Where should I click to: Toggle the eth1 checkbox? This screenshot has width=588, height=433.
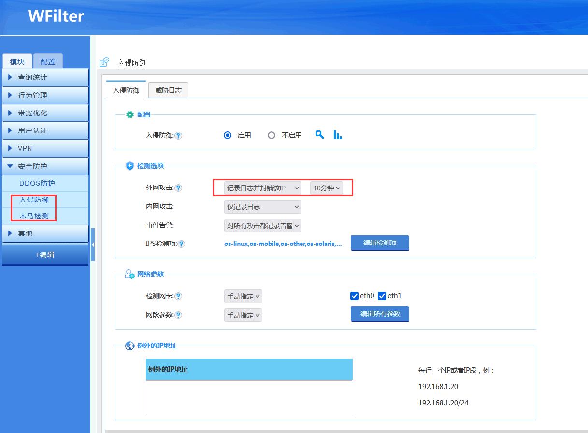coord(382,296)
